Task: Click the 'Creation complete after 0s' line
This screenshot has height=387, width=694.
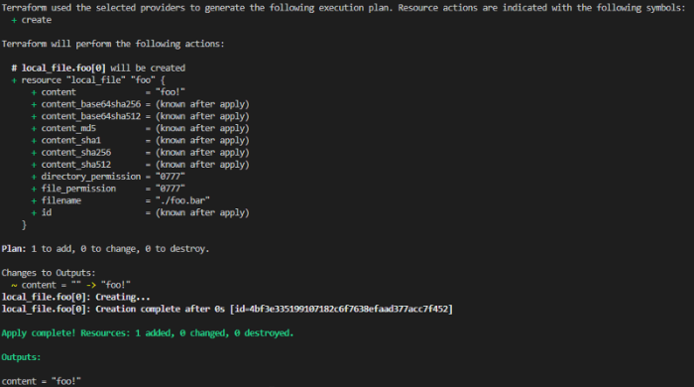Action: pos(227,309)
